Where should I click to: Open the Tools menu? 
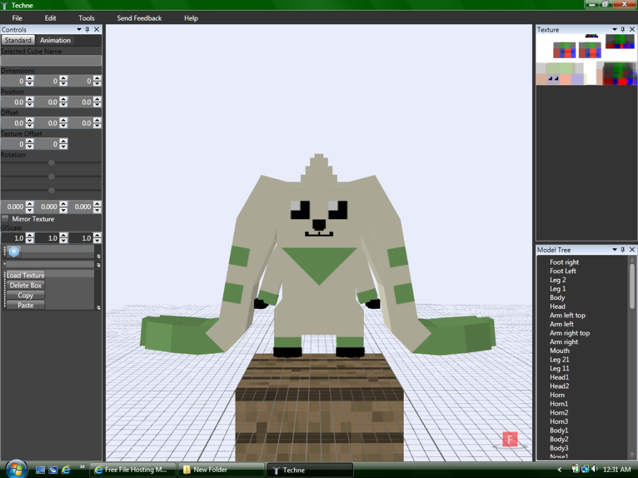(86, 18)
